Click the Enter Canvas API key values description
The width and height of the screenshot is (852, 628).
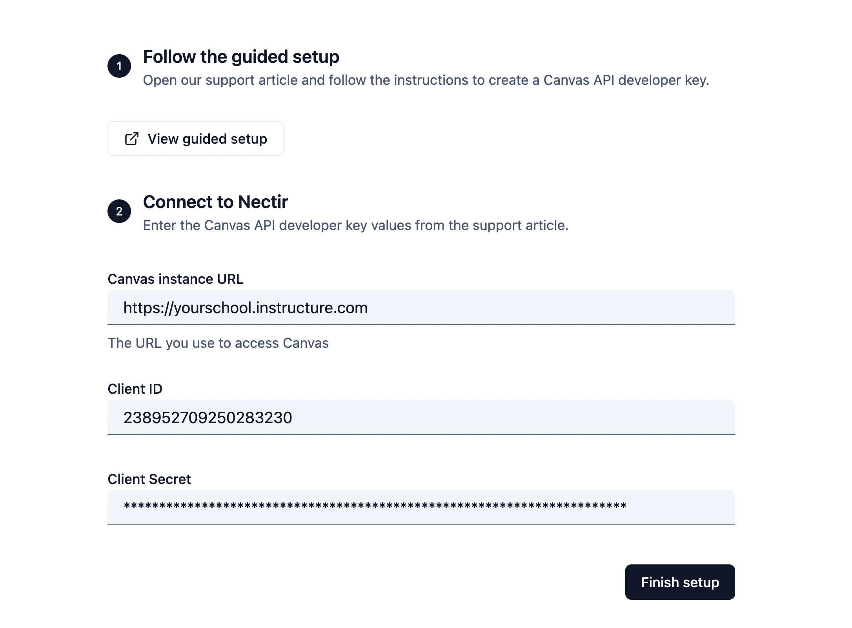(356, 225)
